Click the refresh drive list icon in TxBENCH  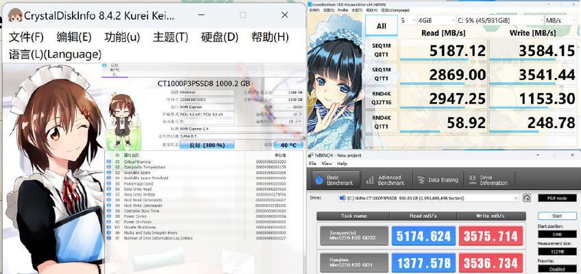tap(526, 198)
